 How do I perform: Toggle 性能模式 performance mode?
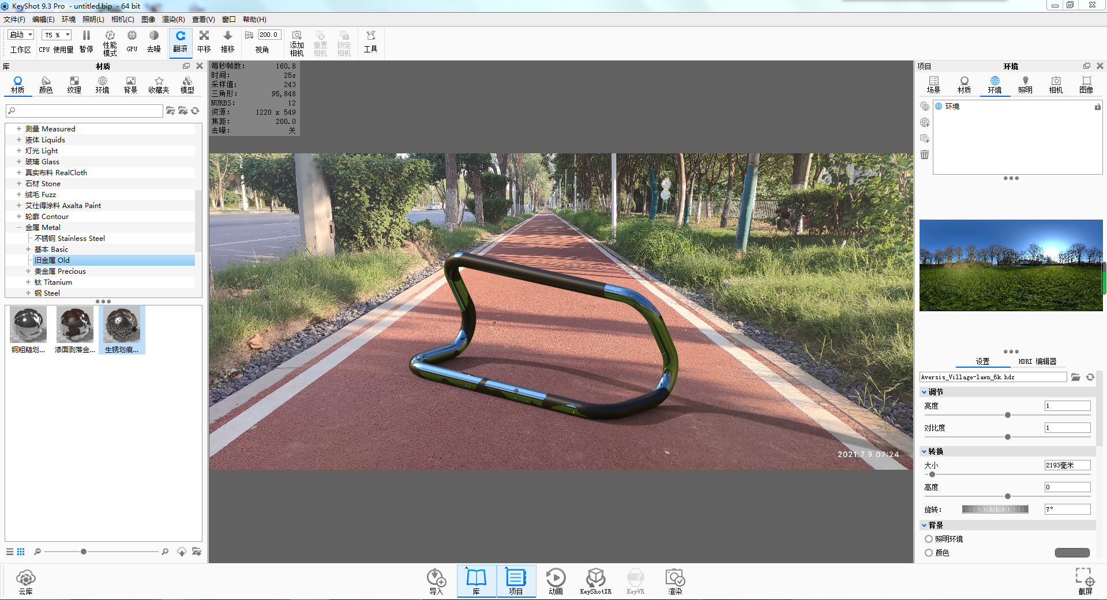[110, 43]
